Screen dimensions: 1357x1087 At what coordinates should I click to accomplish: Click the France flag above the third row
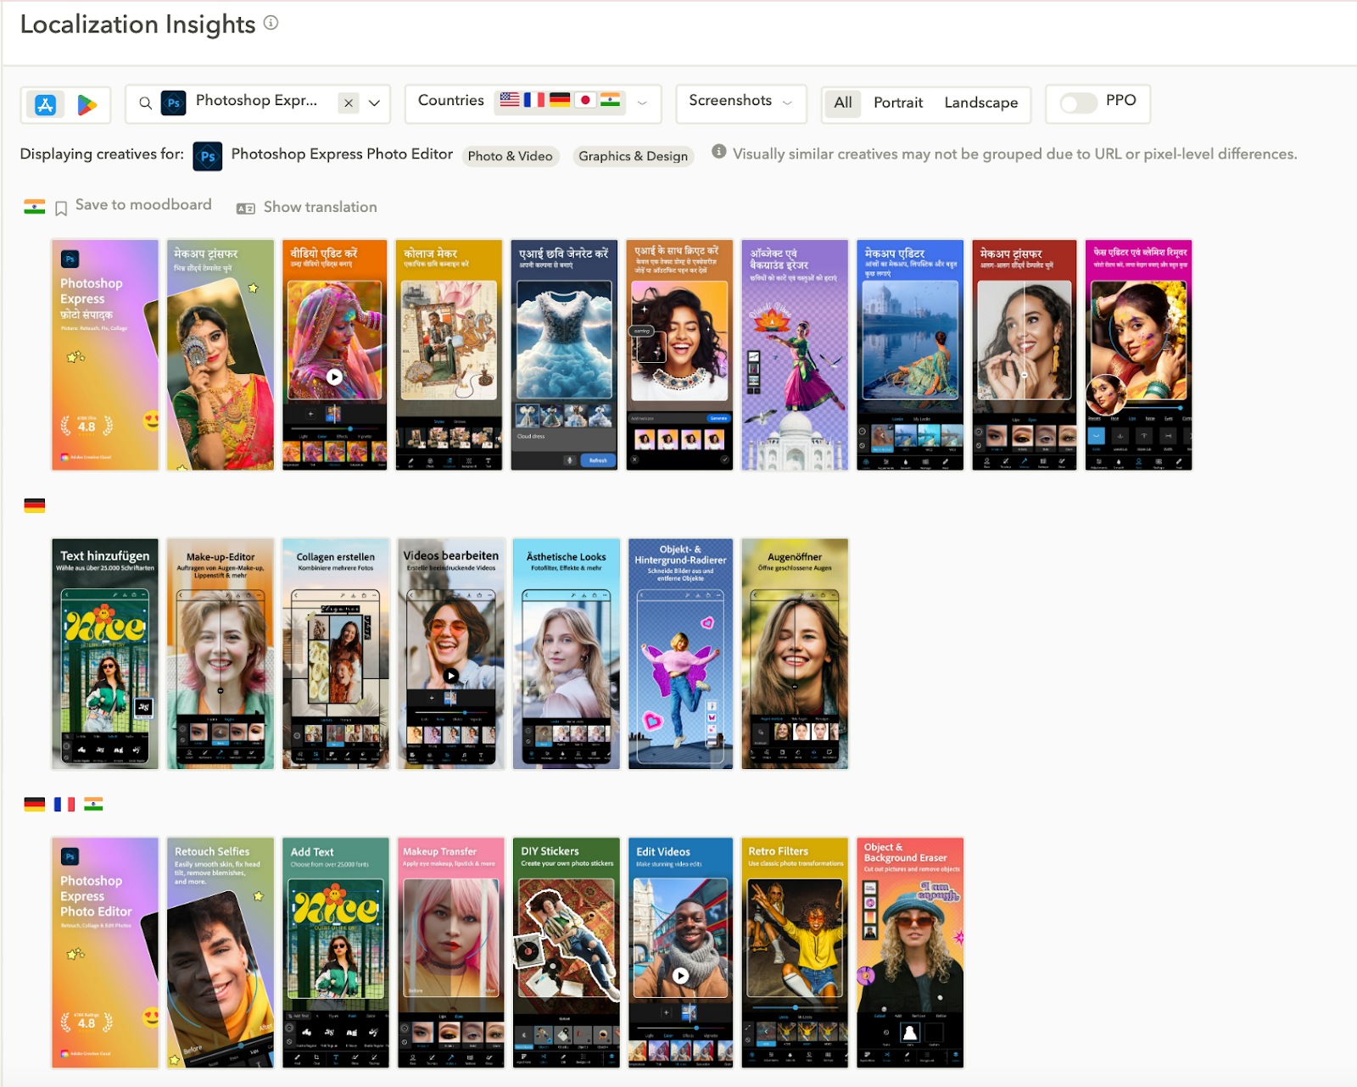point(64,803)
